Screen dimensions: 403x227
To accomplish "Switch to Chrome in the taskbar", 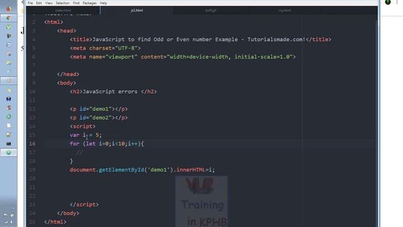I will tap(8, 18).
